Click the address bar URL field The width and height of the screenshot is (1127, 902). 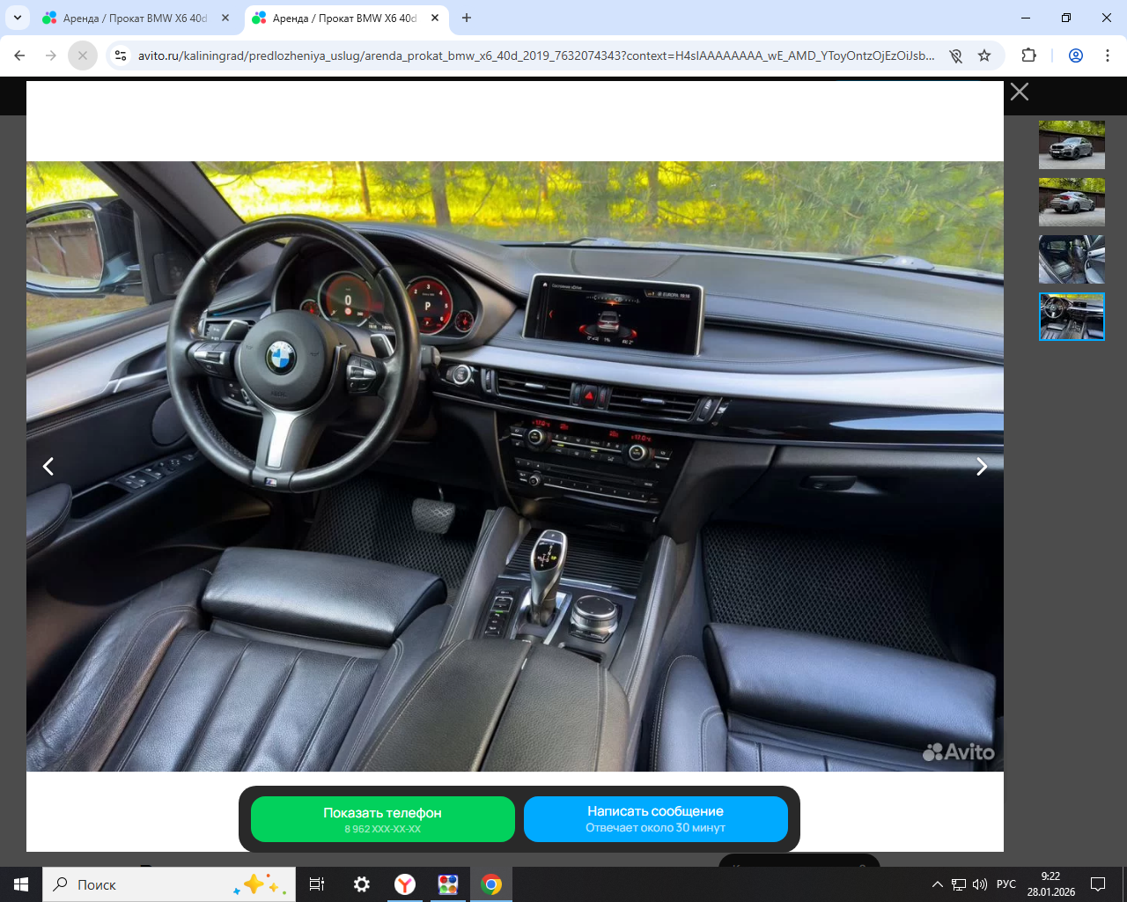click(x=535, y=55)
